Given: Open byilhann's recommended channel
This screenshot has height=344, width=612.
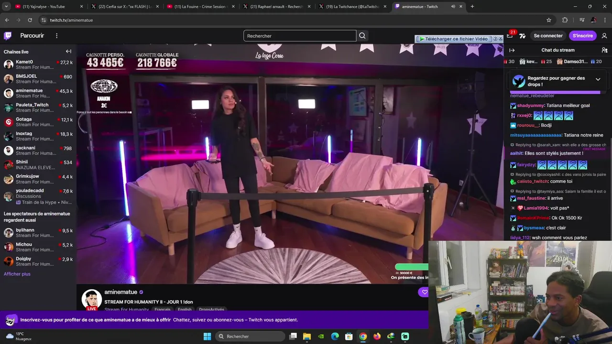Looking at the screenshot, I should pos(38,233).
